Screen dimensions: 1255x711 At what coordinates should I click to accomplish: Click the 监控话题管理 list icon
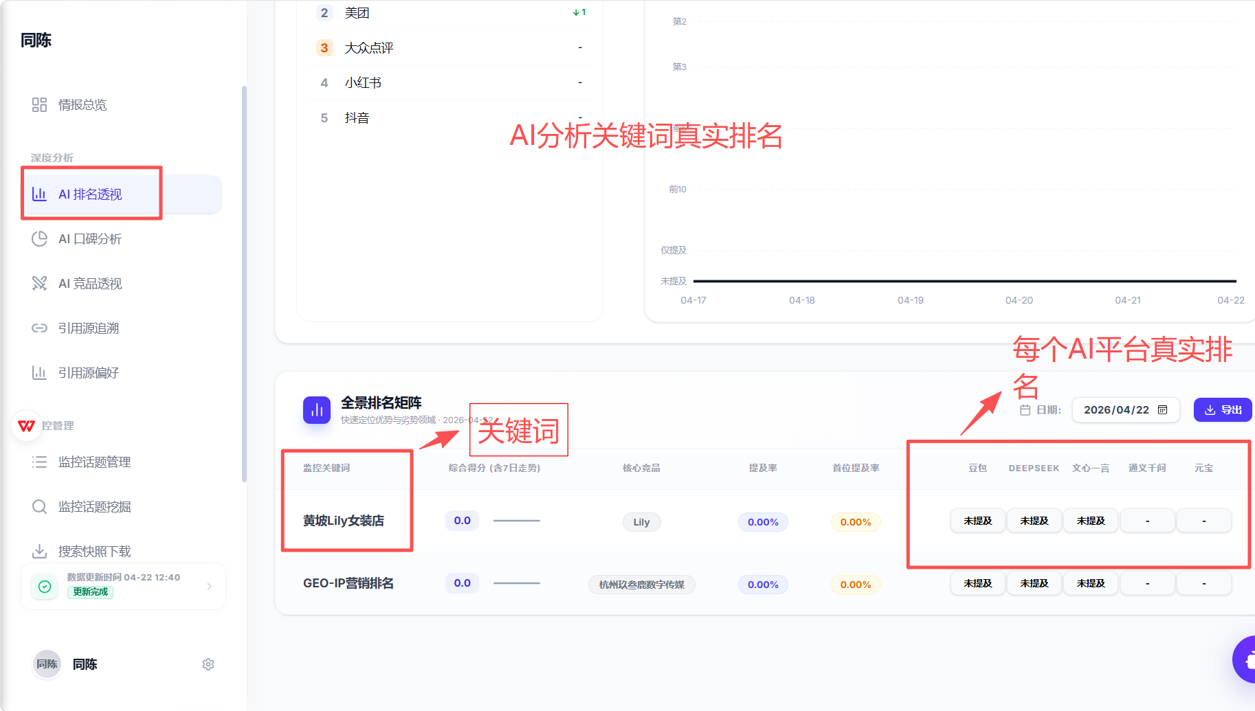click(39, 462)
